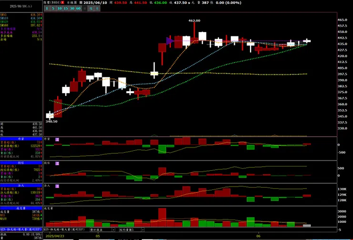Click the 2025/04/23 date on time axis

55,236
